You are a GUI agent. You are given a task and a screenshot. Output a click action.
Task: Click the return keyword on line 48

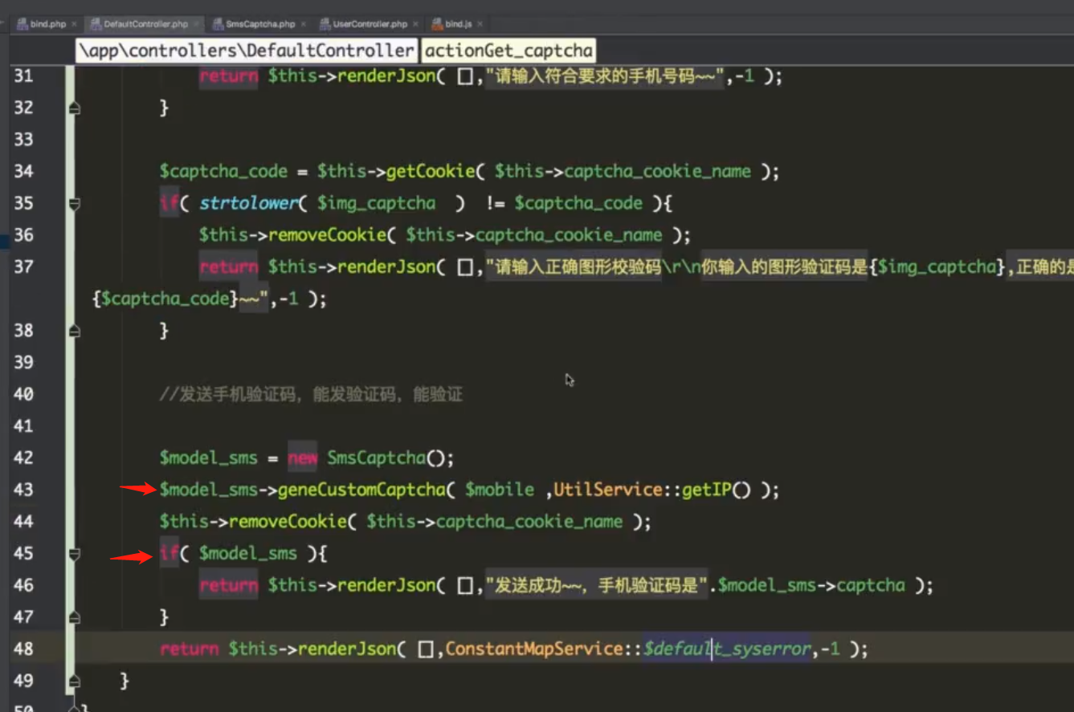[x=189, y=649]
